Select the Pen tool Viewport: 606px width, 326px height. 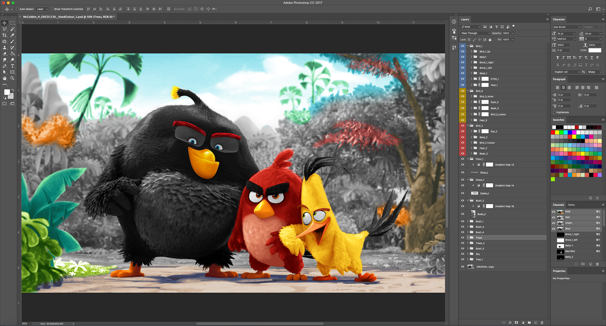(x=4, y=66)
